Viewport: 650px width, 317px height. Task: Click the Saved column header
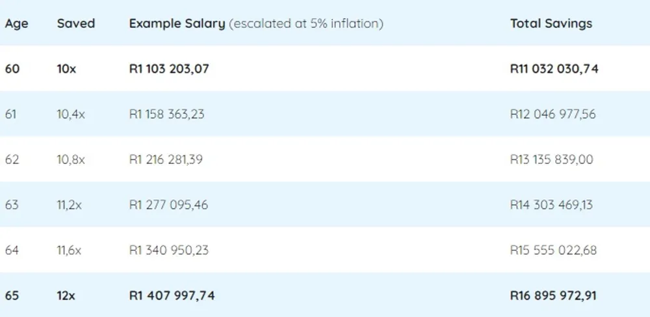pyautogui.click(x=76, y=23)
